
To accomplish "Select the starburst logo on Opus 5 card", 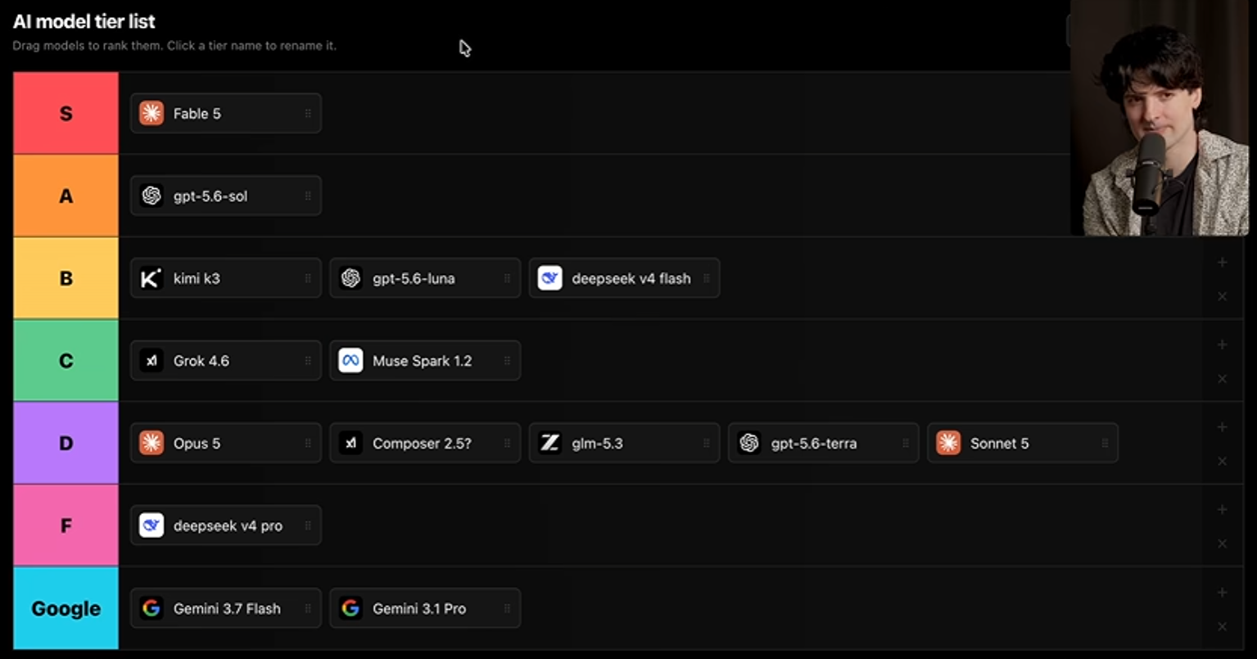I will [151, 444].
